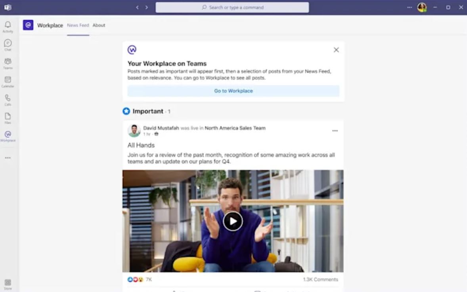467x292 pixels.
Task: Open the Activity bell in sidebar
Action: pos(8,27)
